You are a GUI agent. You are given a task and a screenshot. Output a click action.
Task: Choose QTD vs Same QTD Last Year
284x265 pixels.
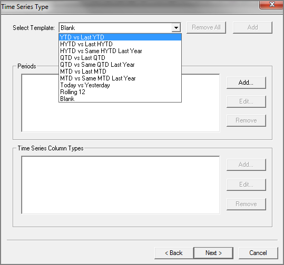120,65
